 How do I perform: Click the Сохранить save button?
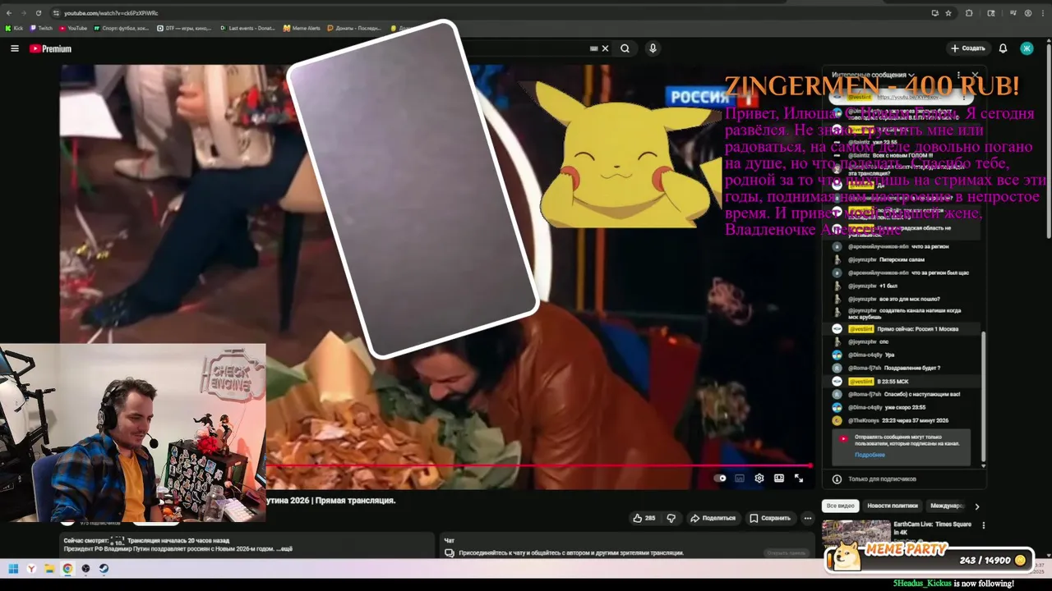[x=770, y=518]
